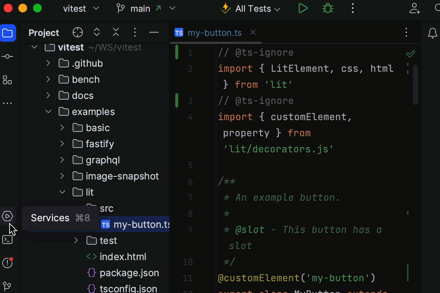Select Opened File with the crosshair icon
This screenshot has height=293, width=440.
77,32
